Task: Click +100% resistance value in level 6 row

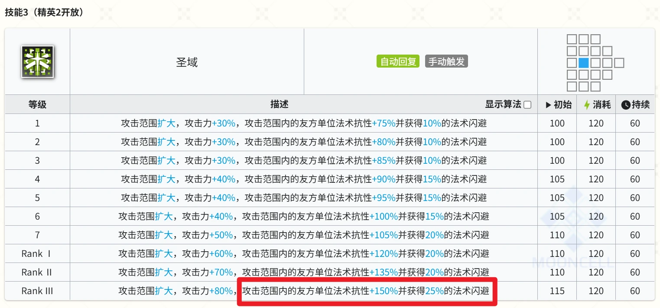Action: click(x=384, y=217)
